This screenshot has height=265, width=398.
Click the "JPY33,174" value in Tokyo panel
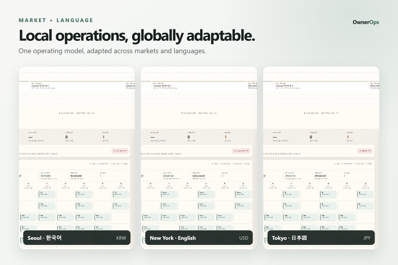[x=290, y=176]
